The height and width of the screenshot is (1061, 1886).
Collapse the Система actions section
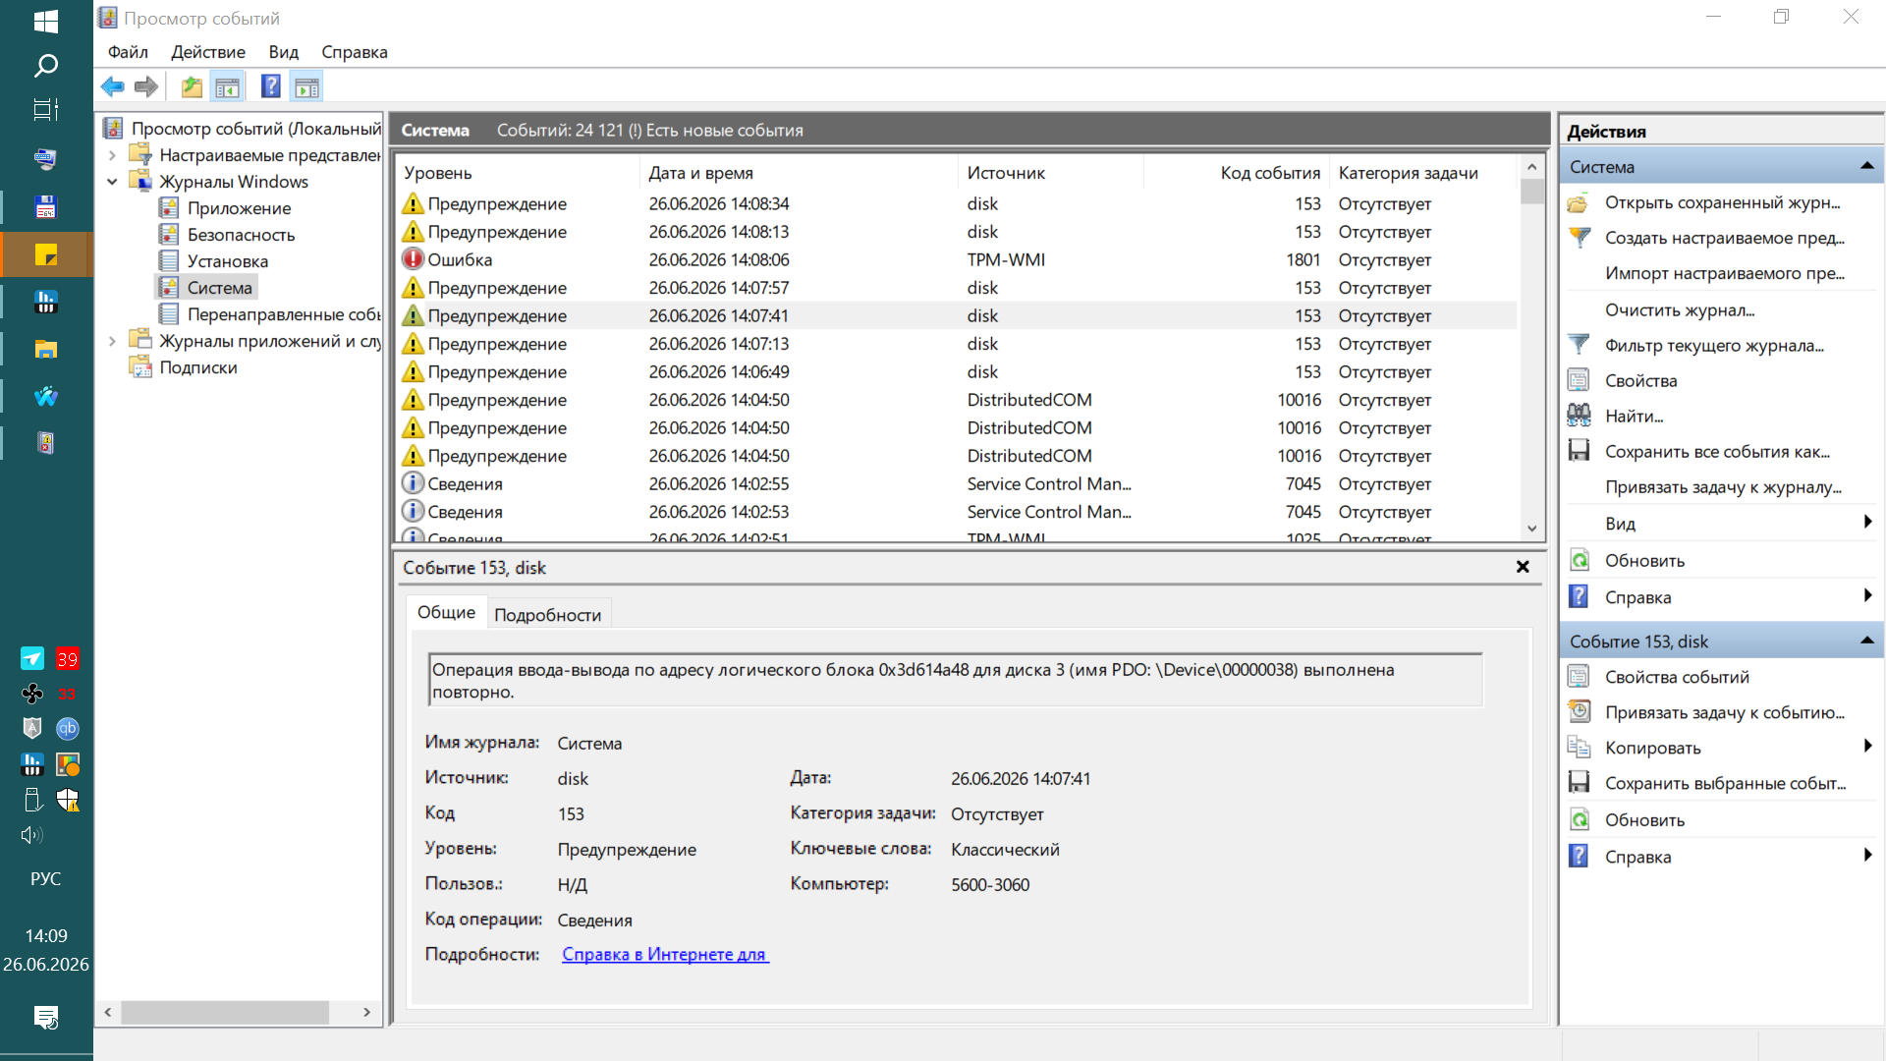pyautogui.click(x=1866, y=167)
